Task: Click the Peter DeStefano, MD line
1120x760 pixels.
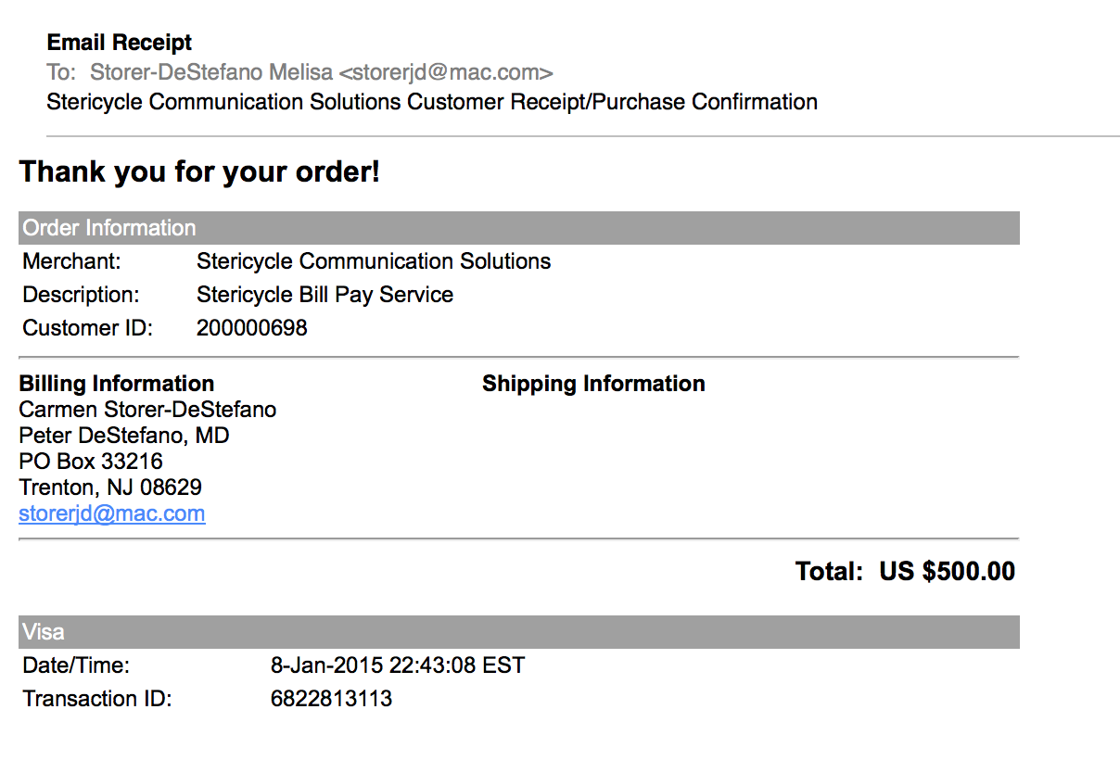Action: [124, 436]
